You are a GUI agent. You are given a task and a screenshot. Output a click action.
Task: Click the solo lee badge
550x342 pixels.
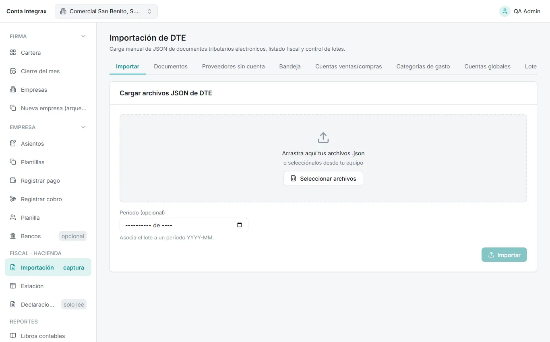[x=74, y=305]
